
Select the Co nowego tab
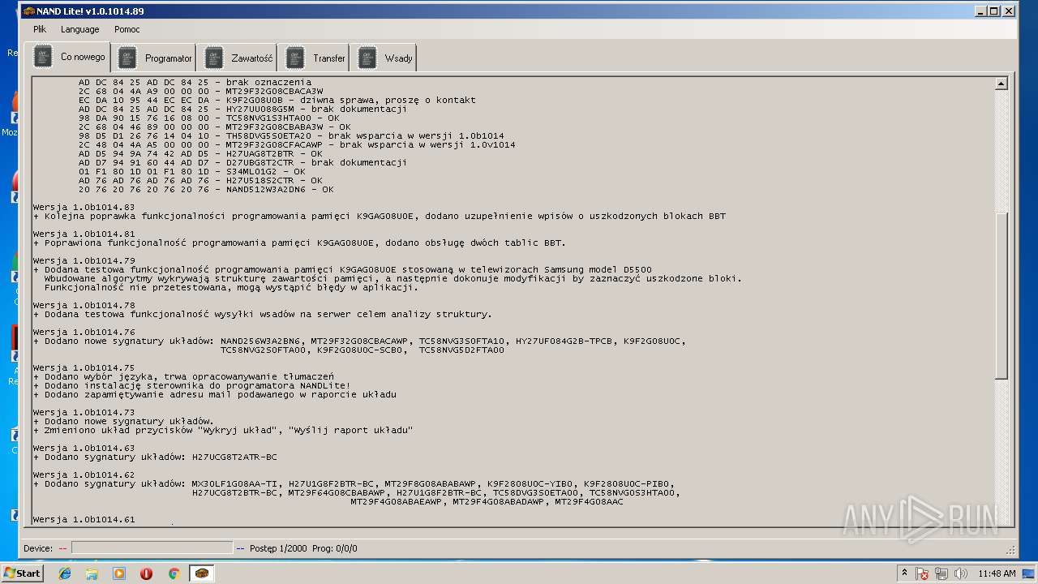click(x=69, y=57)
